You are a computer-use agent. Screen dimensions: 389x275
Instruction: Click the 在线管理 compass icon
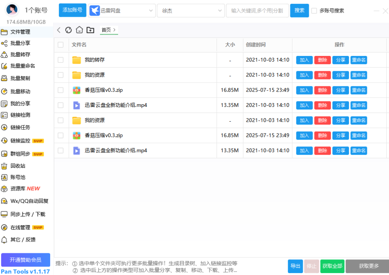tap(4, 227)
